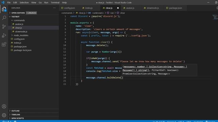Open the View menu

34,2
